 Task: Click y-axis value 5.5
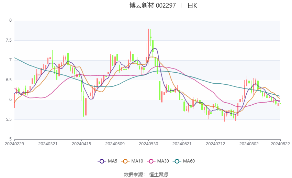[9, 119]
